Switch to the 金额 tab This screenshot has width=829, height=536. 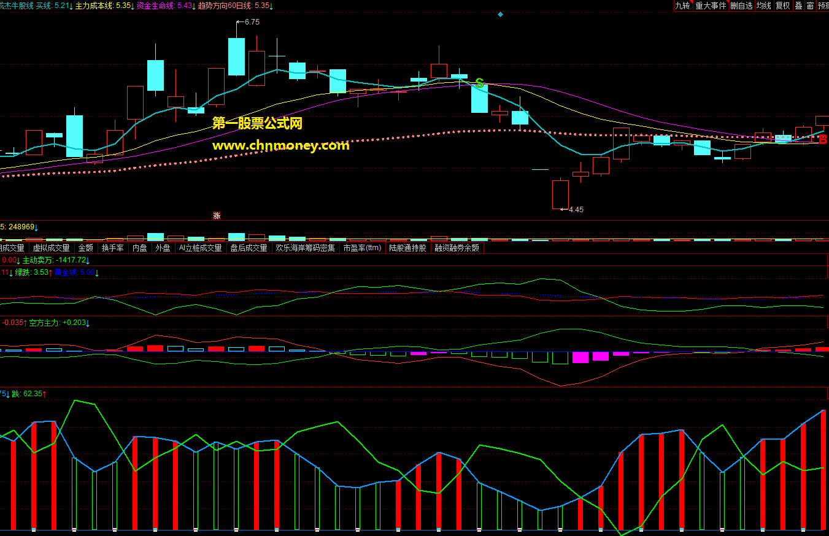[x=86, y=248]
